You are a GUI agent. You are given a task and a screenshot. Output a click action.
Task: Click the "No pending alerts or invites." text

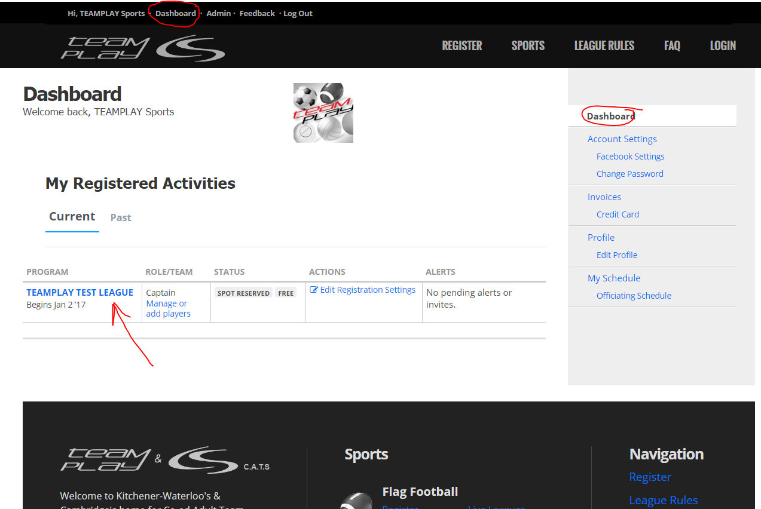tap(469, 299)
